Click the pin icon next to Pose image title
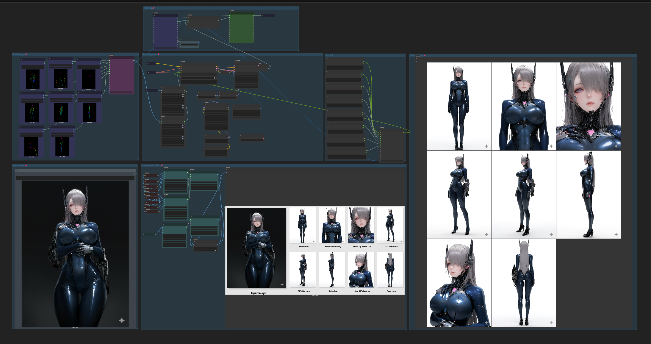 [26, 54]
